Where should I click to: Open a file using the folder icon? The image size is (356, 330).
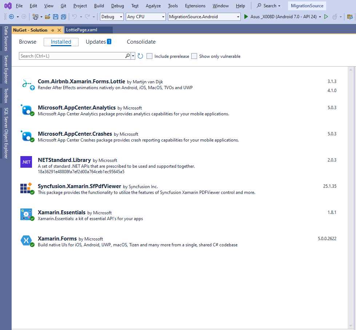coord(48,16)
